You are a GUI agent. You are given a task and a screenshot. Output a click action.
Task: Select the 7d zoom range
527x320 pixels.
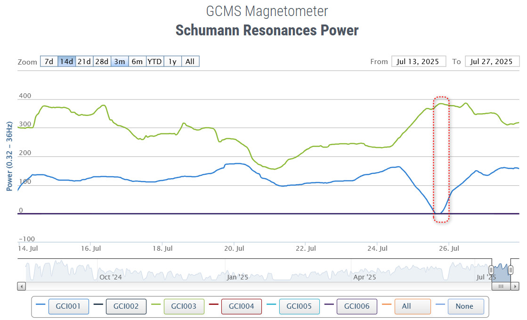(49, 62)
